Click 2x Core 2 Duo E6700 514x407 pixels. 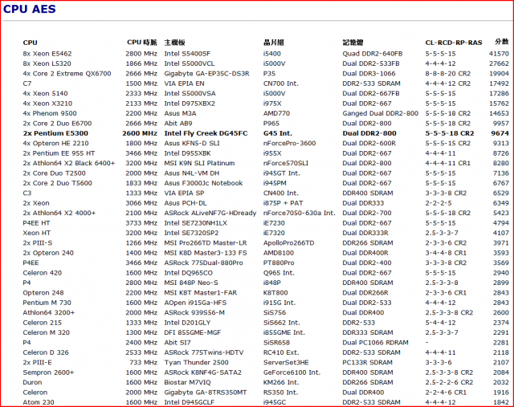[x=57, y=123]
